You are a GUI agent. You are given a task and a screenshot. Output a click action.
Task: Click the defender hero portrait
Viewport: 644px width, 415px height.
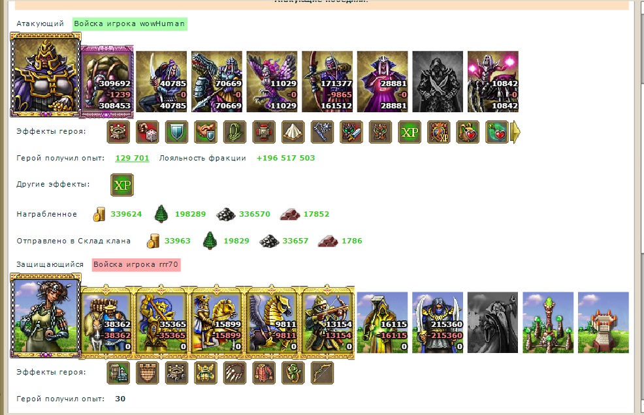point(46,316)
